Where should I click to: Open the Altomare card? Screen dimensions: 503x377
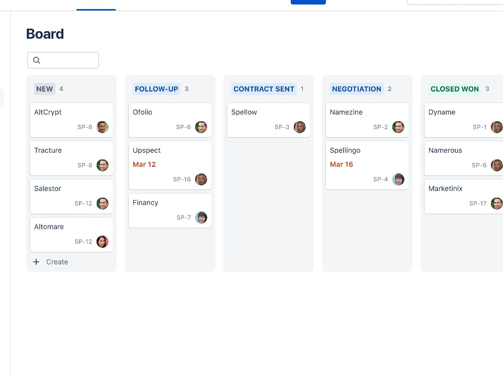(71, 235)
